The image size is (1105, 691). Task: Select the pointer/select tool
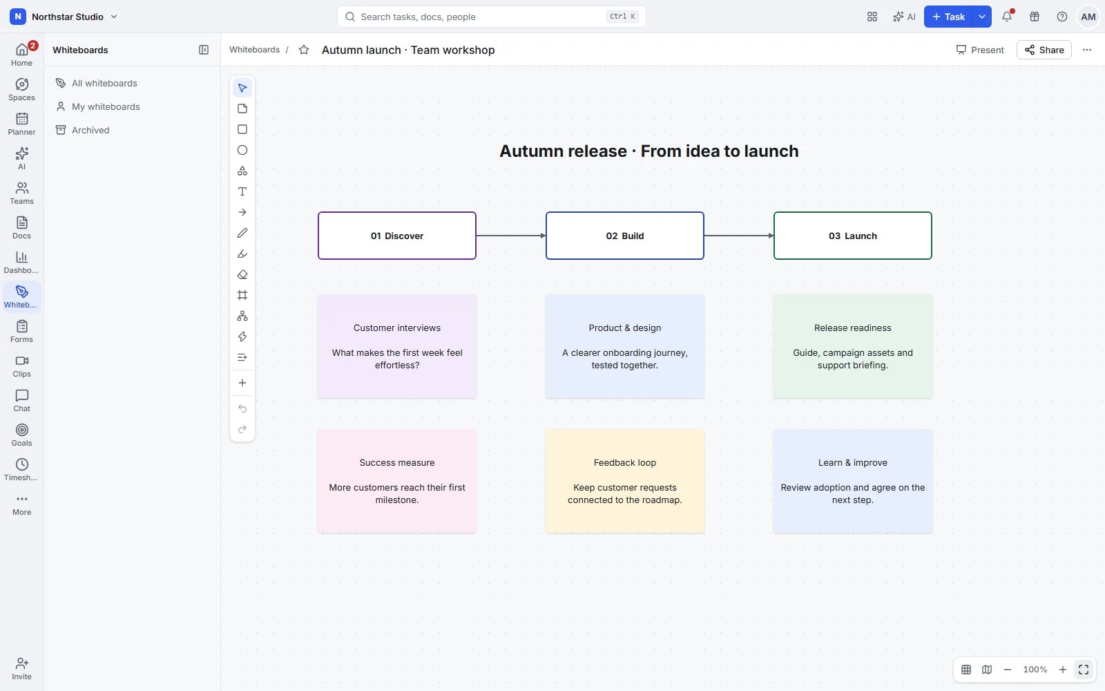tap(242, 88)
